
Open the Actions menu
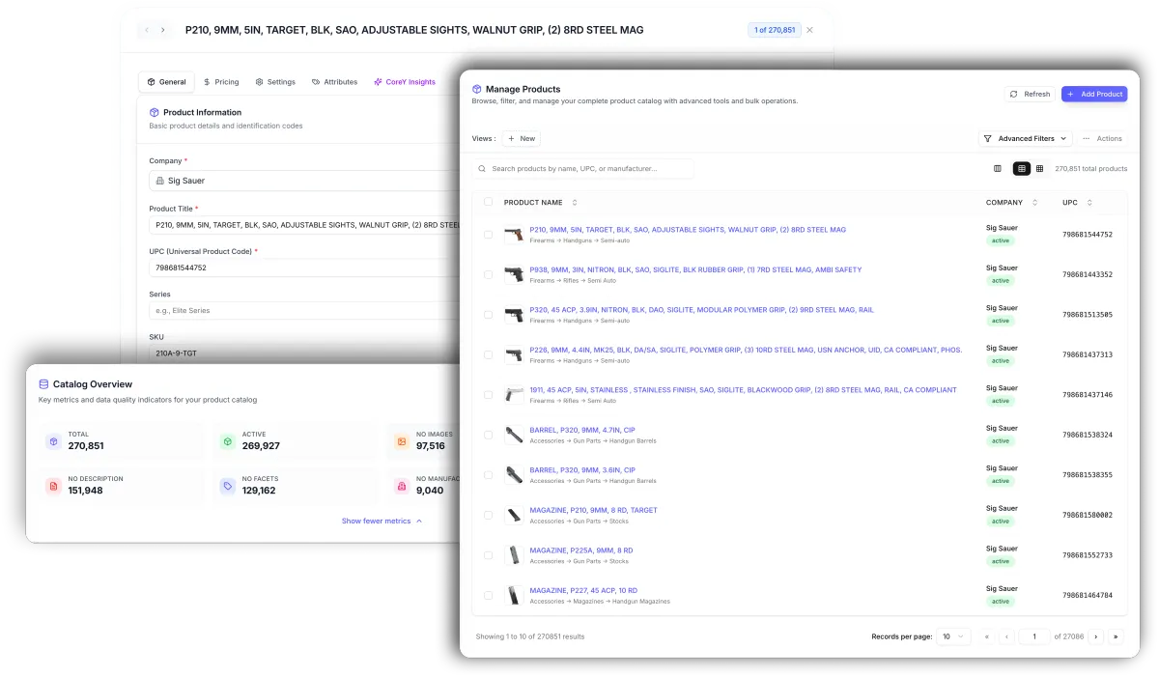1102,138
